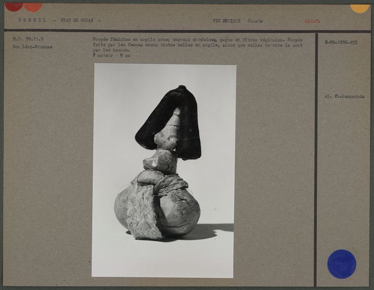Select reference number E-80-1206-493
Viewport: 374px width, 290px height.
pyautogui.click(x=341, y=43)
